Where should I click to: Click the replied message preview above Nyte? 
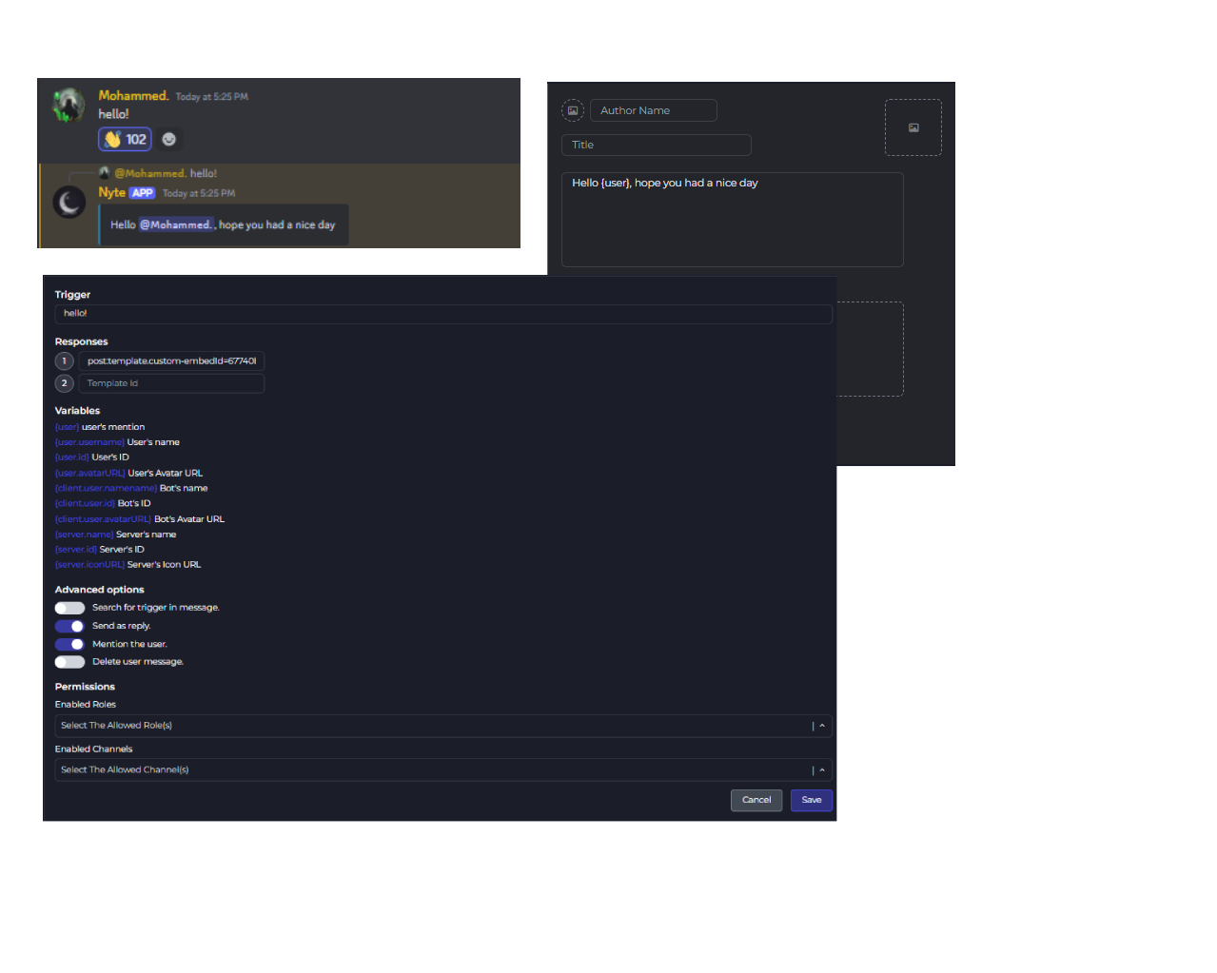tap(160, 172)
